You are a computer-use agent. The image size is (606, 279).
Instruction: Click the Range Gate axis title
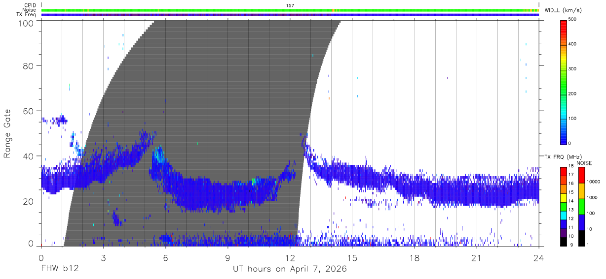click(x=8, y=133)
